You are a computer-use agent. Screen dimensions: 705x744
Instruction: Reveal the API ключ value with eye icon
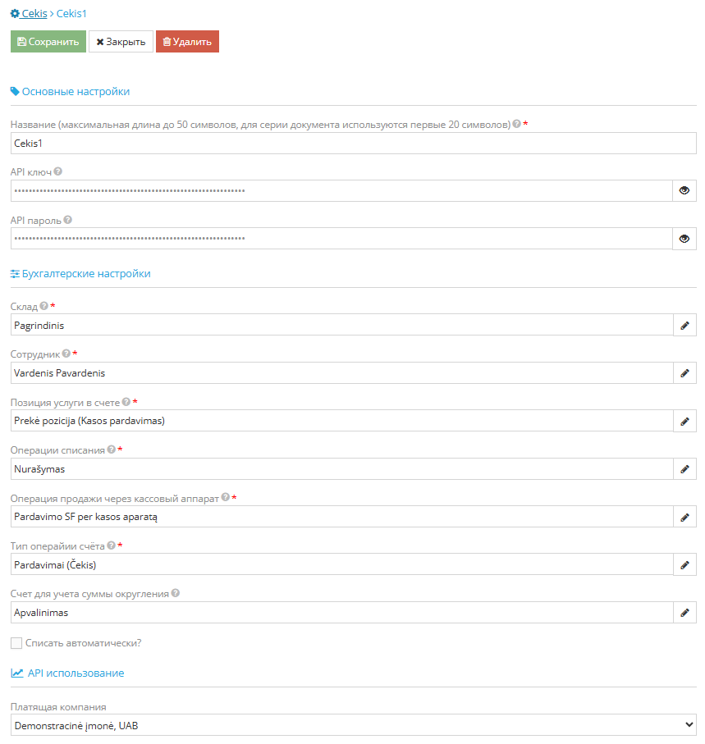pyautogui.click(x=684, y=190)
